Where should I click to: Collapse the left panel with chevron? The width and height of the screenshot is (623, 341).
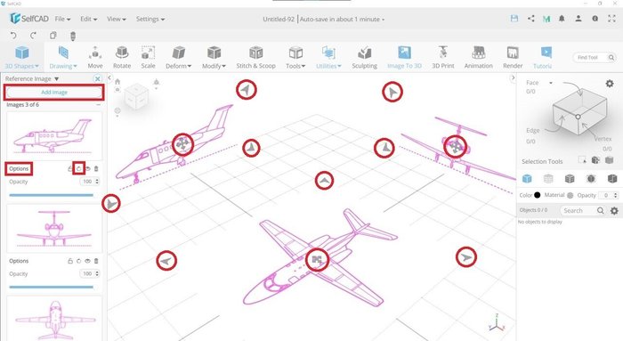110,77
